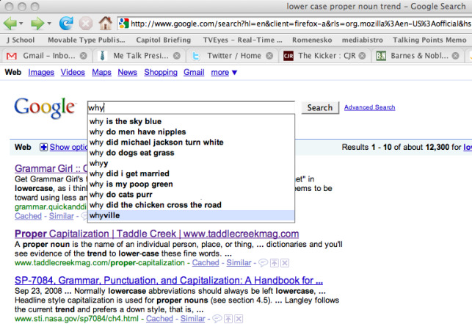Expand Show options with the plus icon

click(43, 148)
